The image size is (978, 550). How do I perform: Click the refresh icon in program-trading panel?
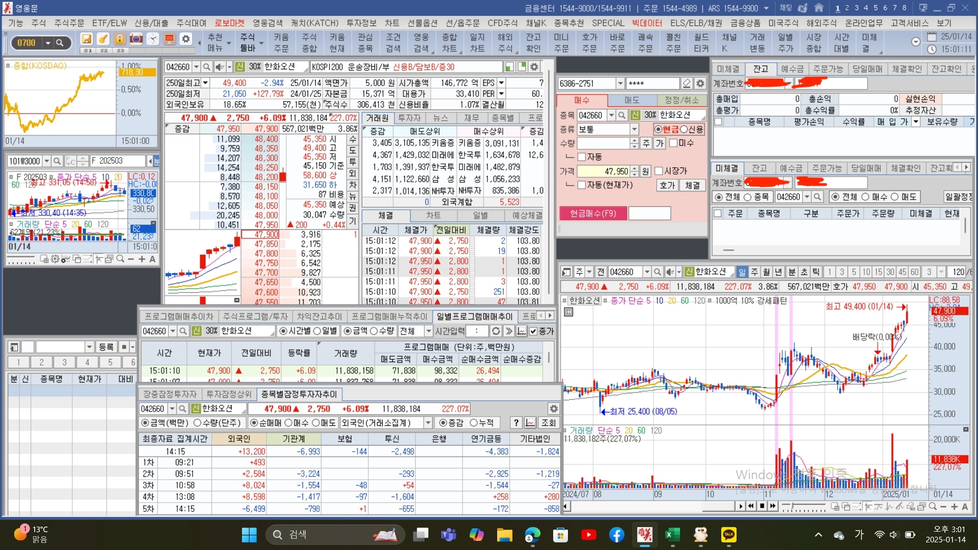tap(495, 331)
